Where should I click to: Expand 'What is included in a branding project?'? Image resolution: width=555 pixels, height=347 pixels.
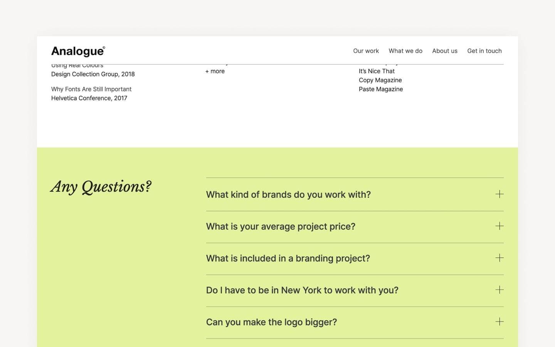click(x=288, y=258)
